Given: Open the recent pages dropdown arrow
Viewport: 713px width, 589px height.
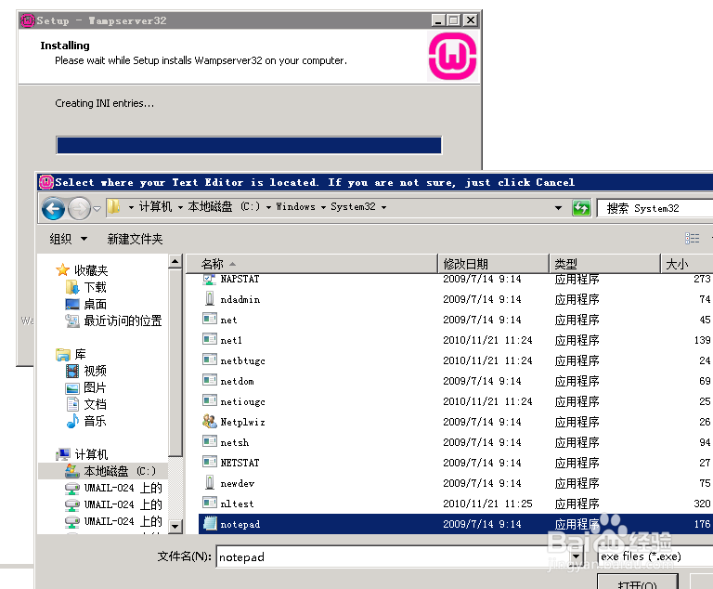Looking at the screenshot, I should tap(97, 209).
